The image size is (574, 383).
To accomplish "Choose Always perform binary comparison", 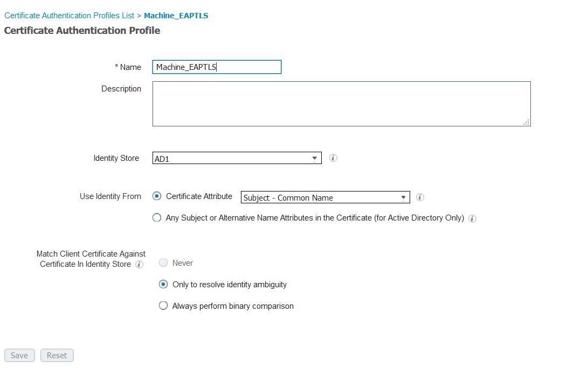I will click(x=163, y=306).
